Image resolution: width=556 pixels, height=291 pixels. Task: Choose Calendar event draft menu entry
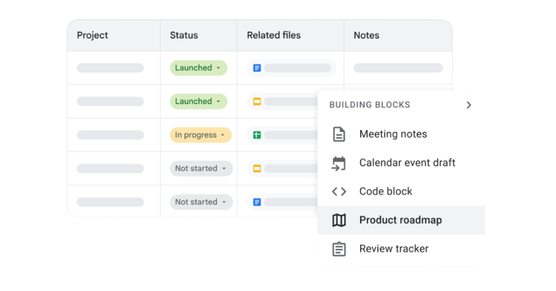coord(407,163)
